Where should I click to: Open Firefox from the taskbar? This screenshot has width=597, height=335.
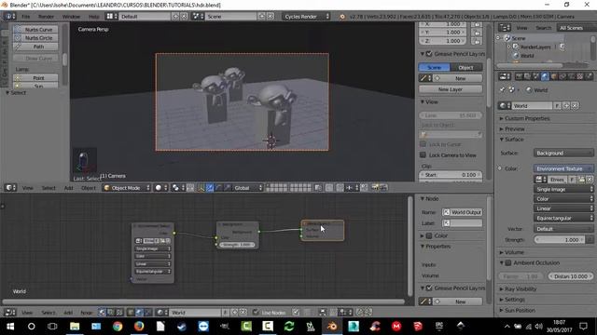tap(139, 327)
